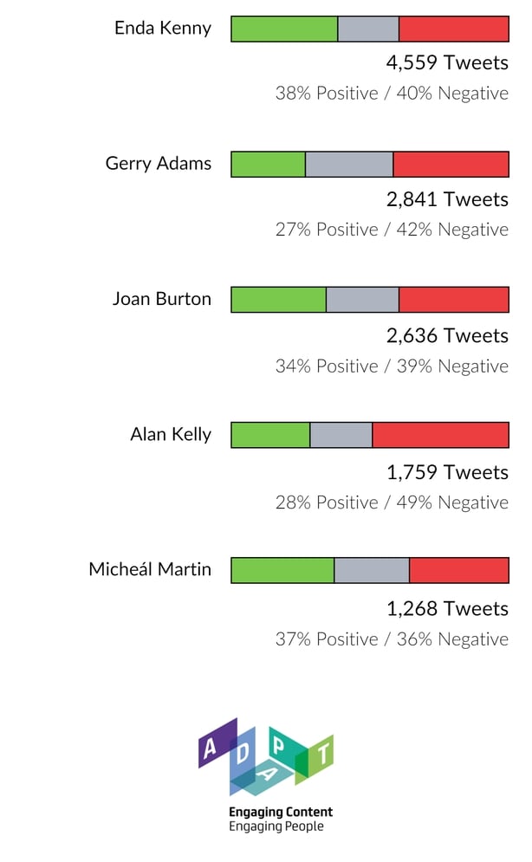Select Alan Kelly's green positive bar segment

click(x=270, y=435)
